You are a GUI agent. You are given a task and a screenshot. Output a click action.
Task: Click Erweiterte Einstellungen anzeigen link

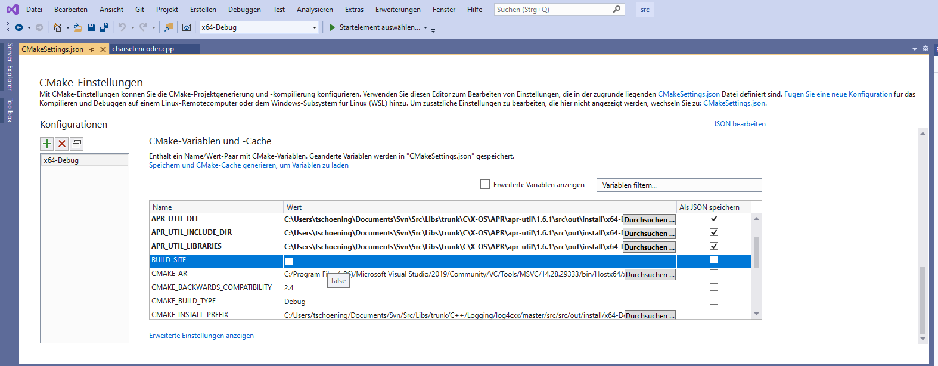201,336
